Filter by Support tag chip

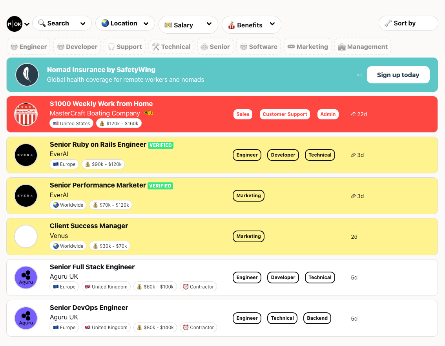(x=124, y=47)
